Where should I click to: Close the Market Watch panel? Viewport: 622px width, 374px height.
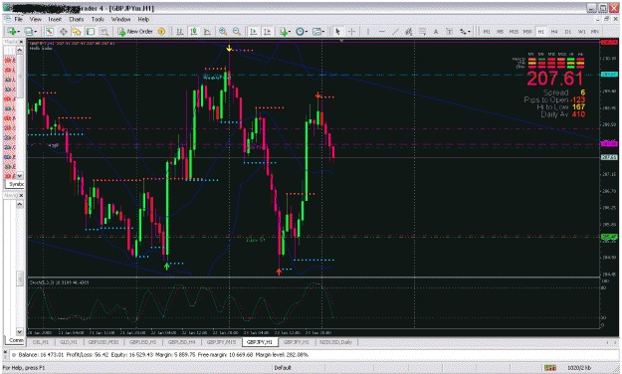point(21,42)
